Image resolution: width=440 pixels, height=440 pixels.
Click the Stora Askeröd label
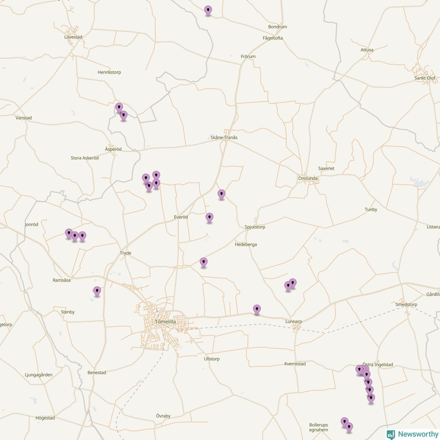(x=85, y=158)
